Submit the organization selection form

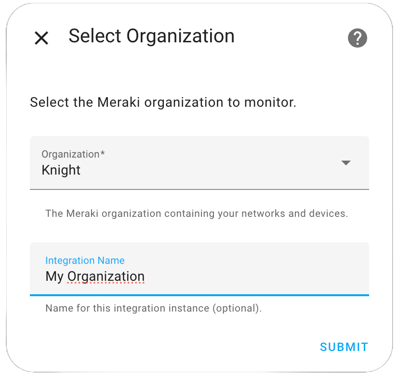point(344,347)
